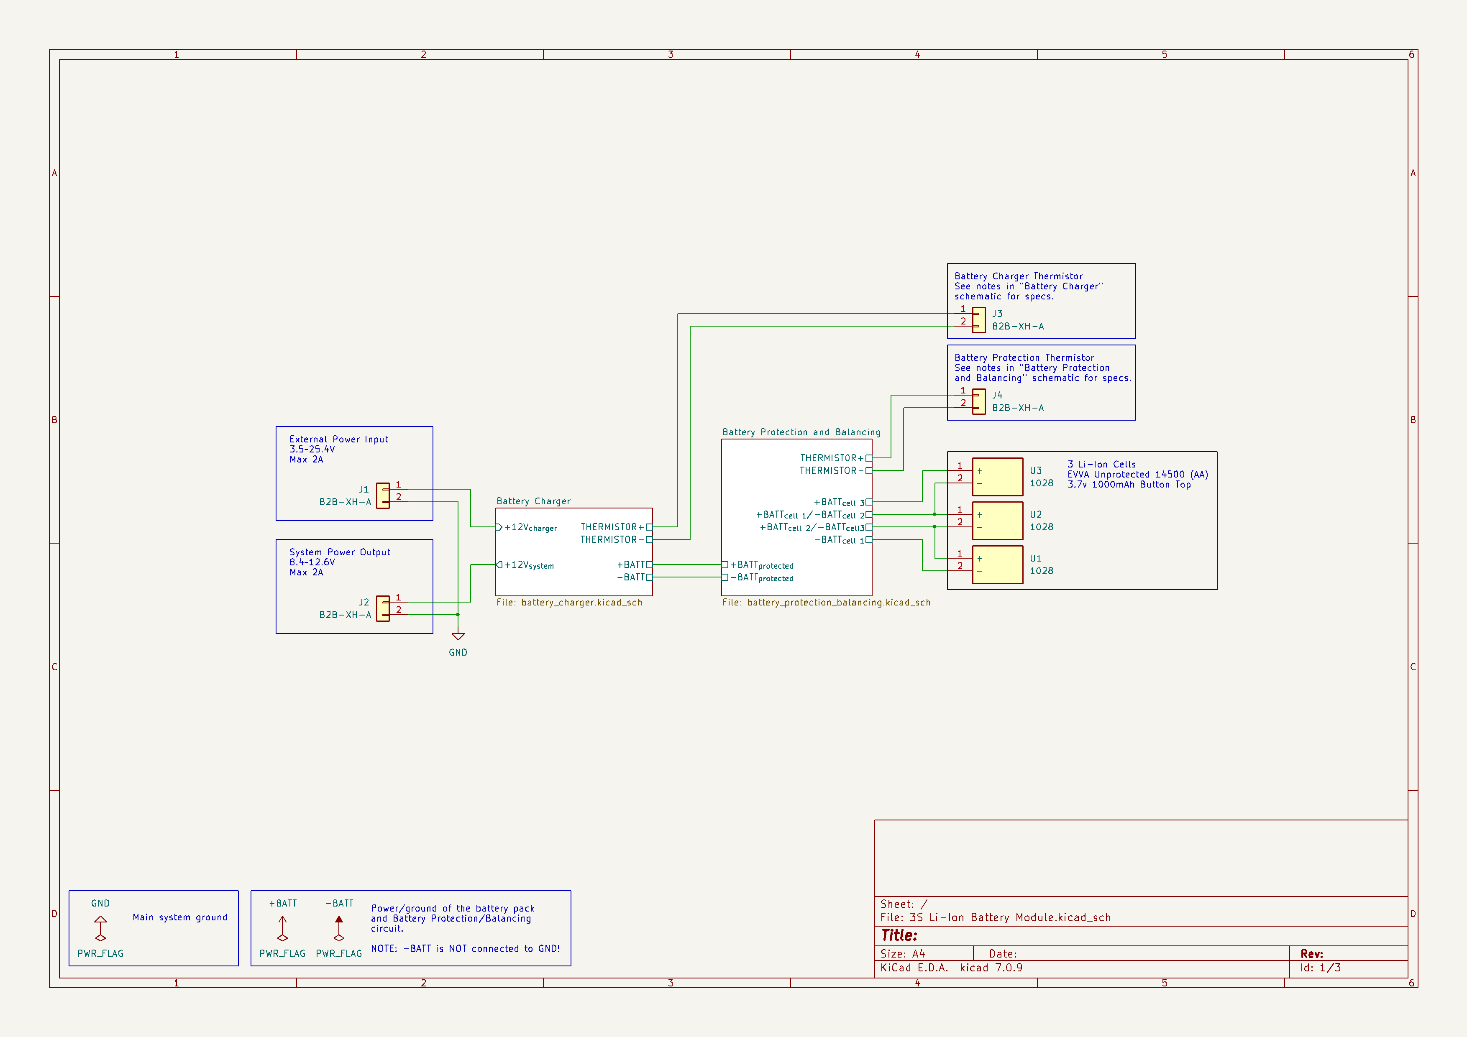Viewport: 1467px width, 1037px height.
Task: Select the J4 connector symbol
Action: (x=979, y=402)
